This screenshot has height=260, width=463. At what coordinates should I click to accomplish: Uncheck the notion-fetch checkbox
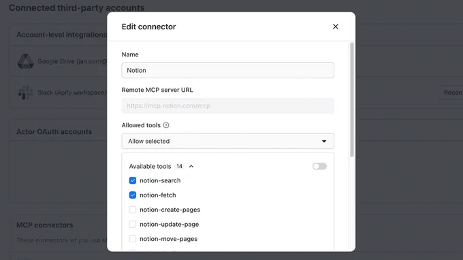[x=133, y=195]
